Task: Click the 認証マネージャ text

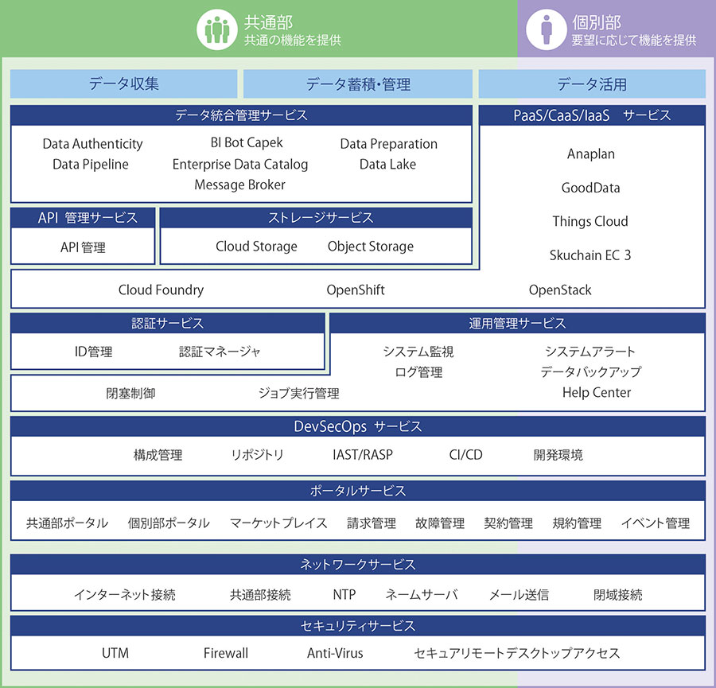Action: pos(220,352)
